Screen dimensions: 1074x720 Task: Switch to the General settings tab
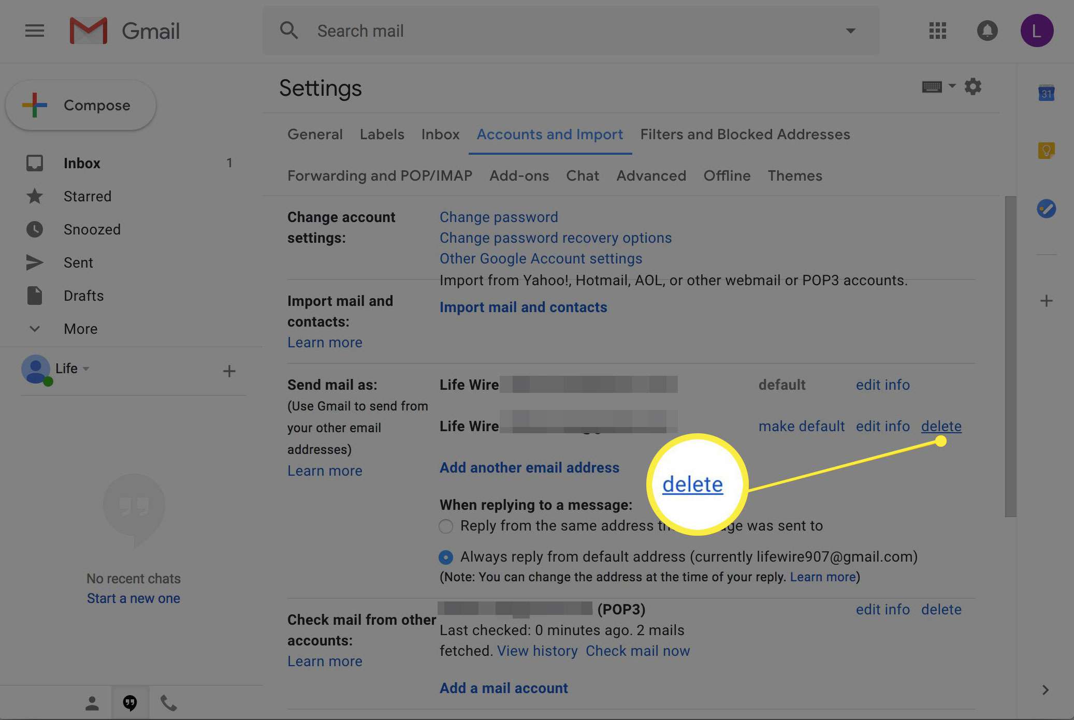pyautogui.click(x=314, y=134)
